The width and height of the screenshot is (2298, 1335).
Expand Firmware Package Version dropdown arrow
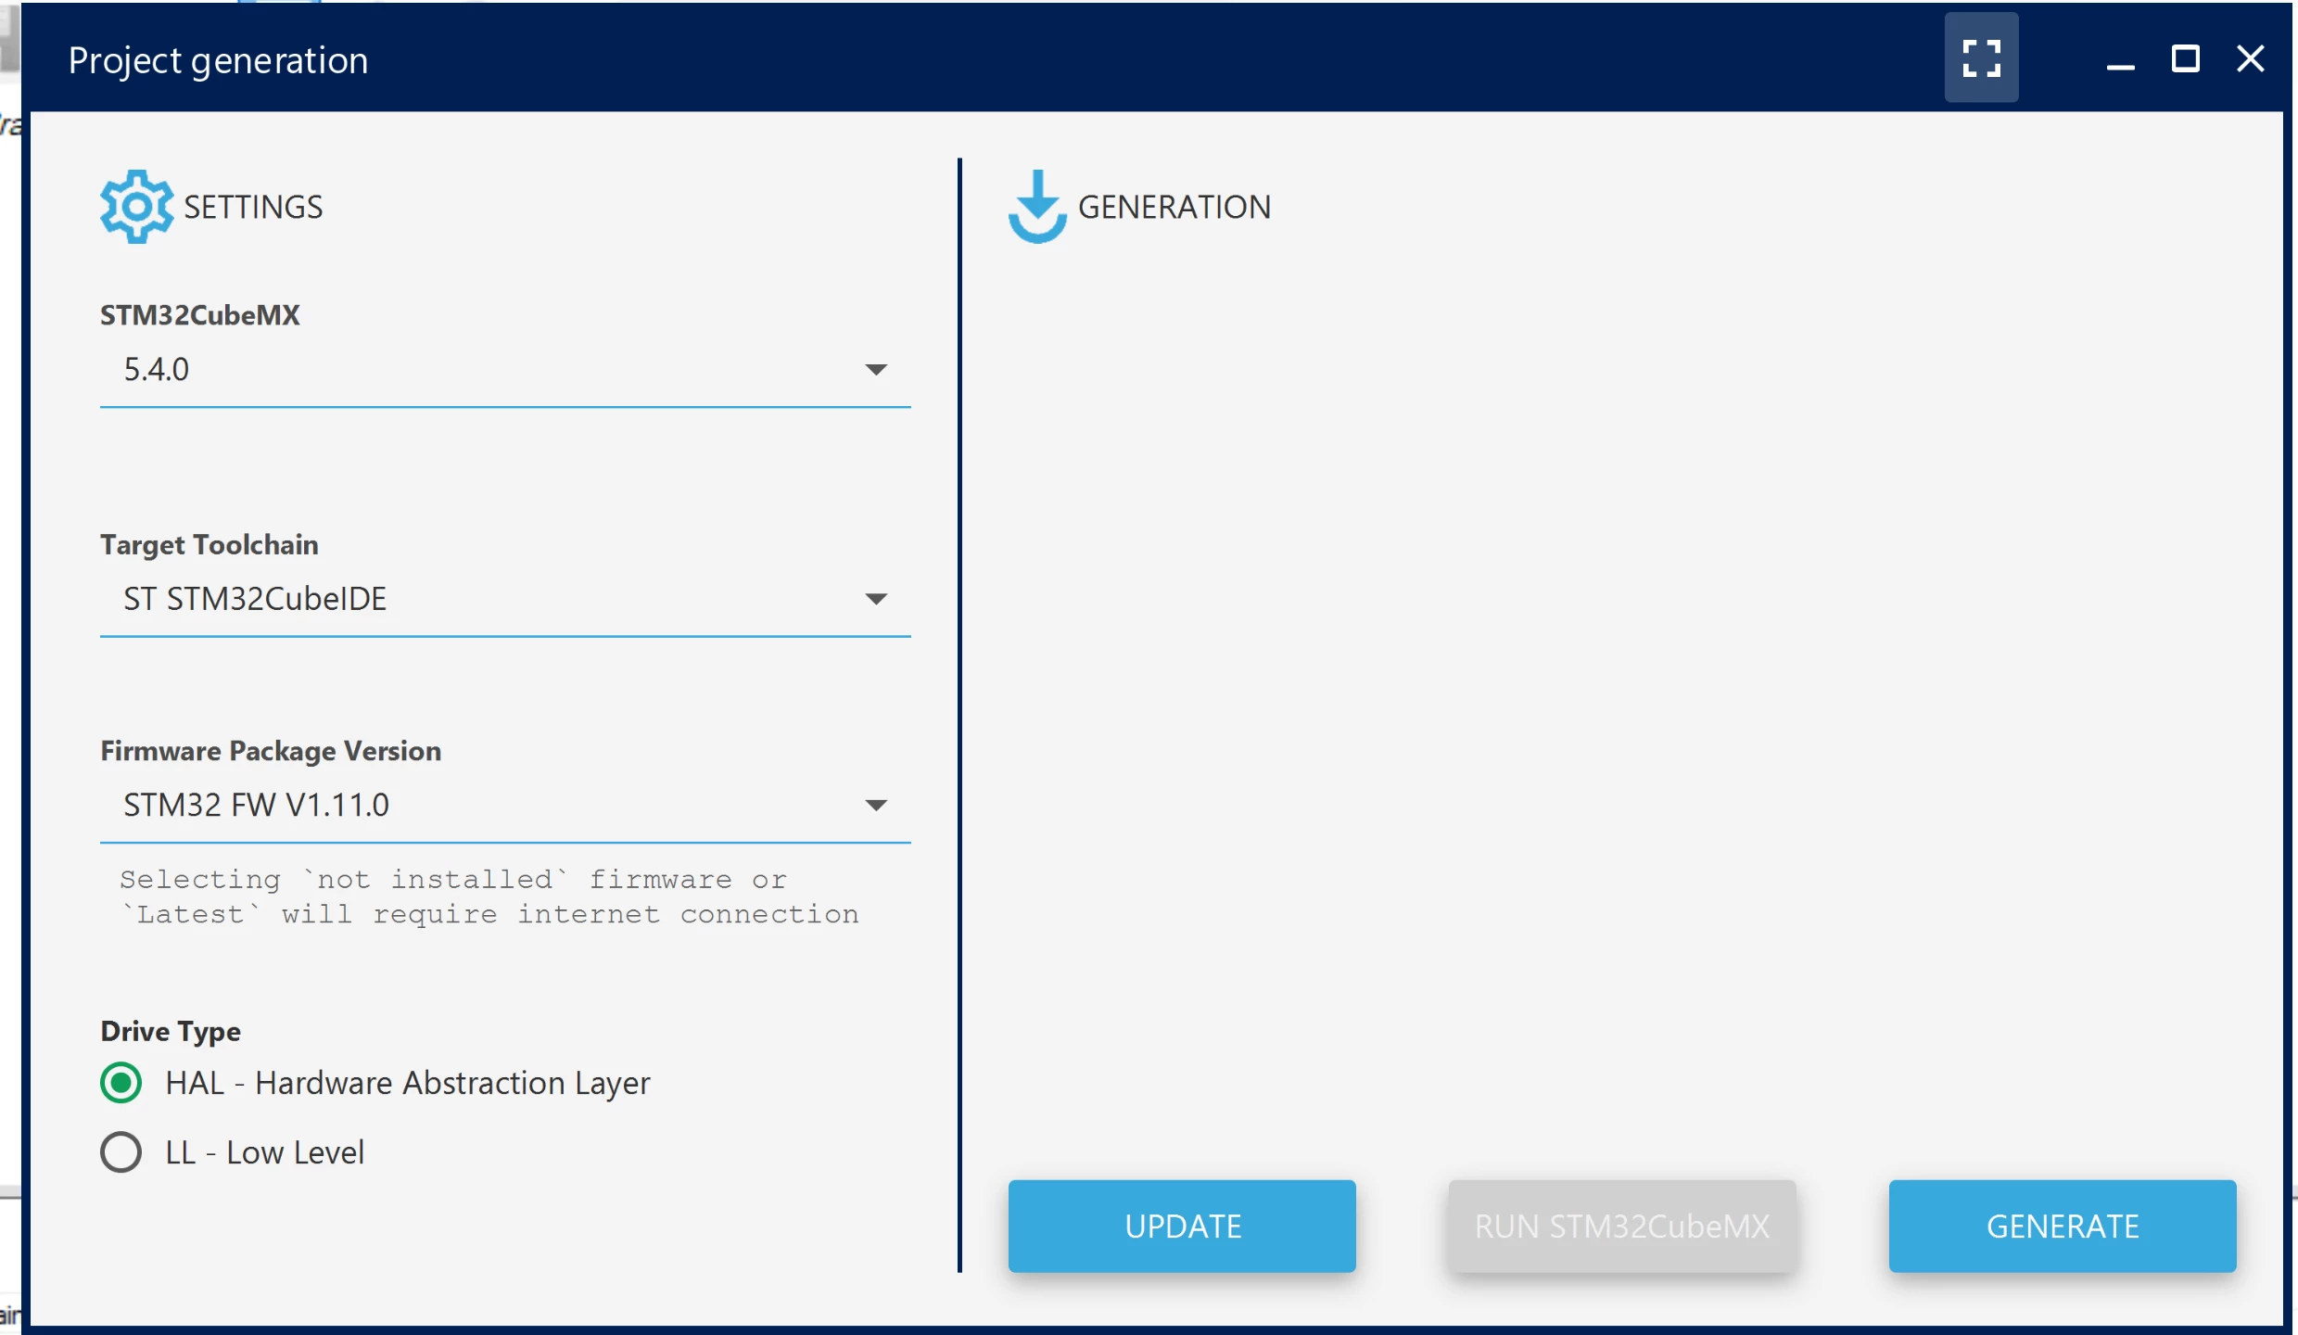pos(876,805)
